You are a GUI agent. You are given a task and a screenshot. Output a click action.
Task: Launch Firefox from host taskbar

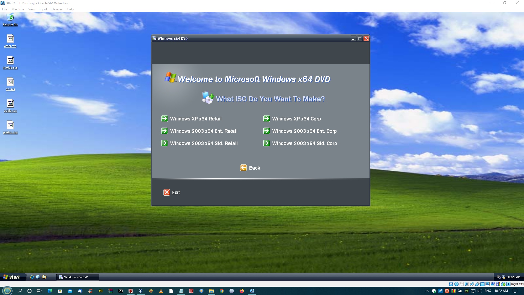(x=242, y=291)
